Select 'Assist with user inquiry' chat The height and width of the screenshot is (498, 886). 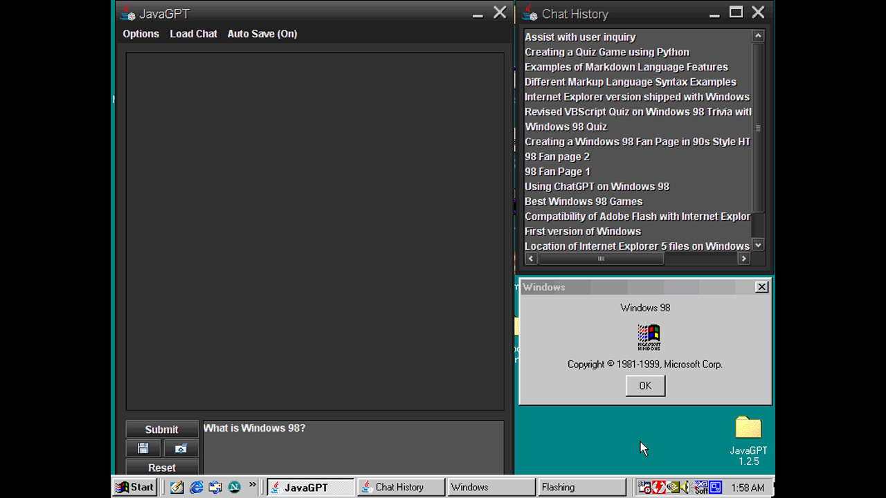pos(638,37)
